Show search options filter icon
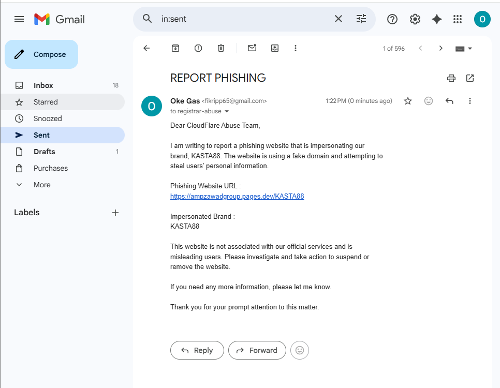Screen dimensions: 500x388 pos(361,19)
